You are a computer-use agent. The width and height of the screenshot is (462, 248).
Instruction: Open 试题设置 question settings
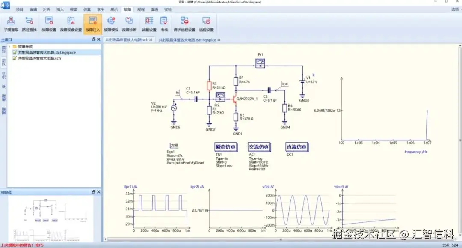[x=149, y=24]
